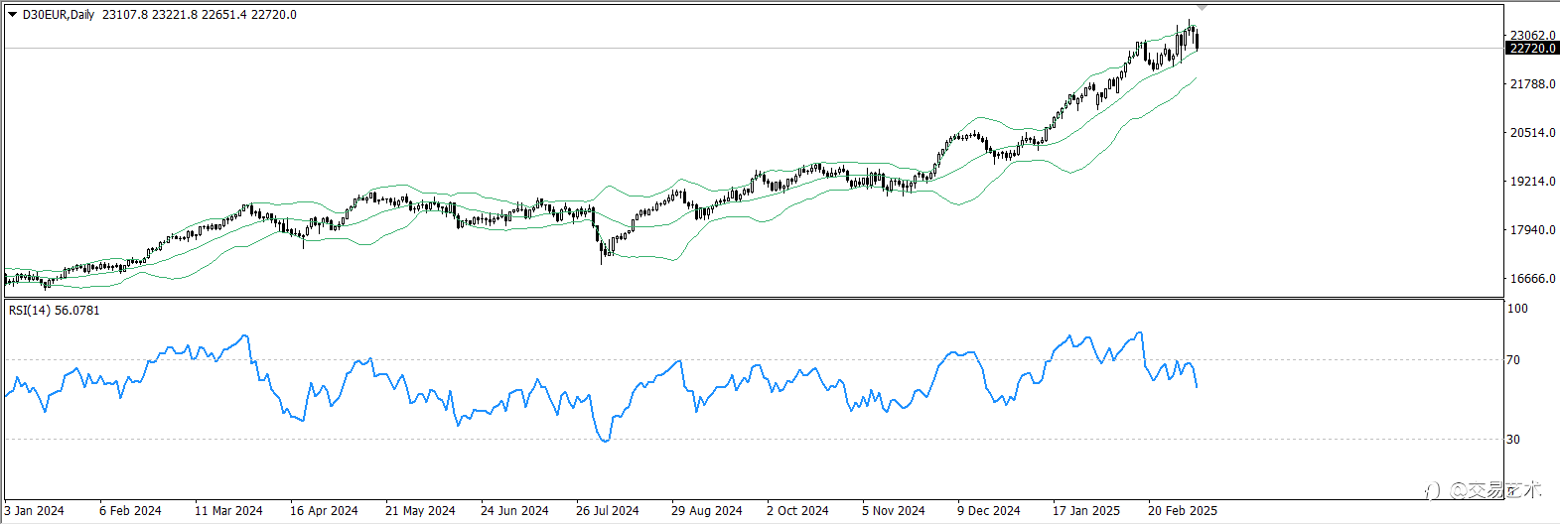Click price scale value 16666.0
Screen dimensions: 1560x525
1532,279
